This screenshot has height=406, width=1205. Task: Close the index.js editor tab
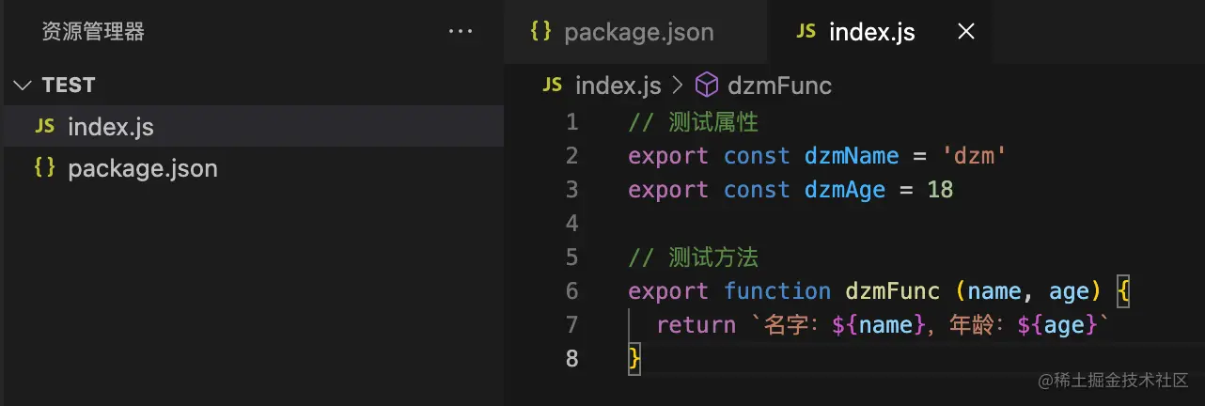coord(964,32)
